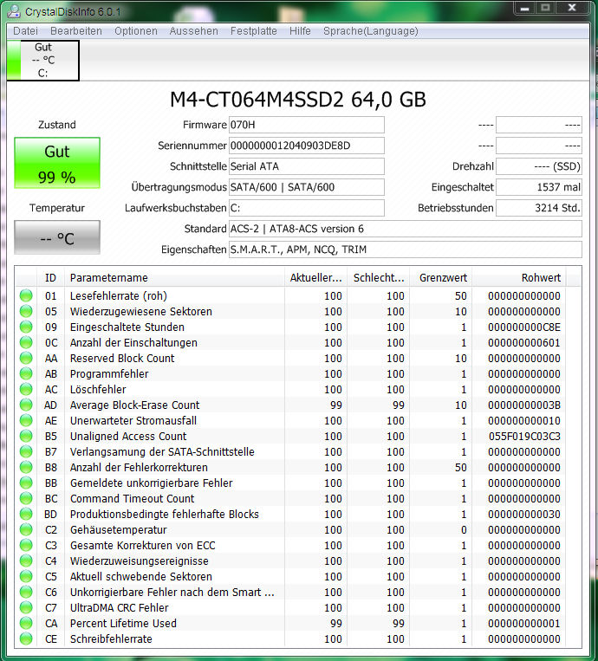Click status icon for Command Timeout Count
The height and width of the screenshot is (661, 598).
tap(26, 498)
